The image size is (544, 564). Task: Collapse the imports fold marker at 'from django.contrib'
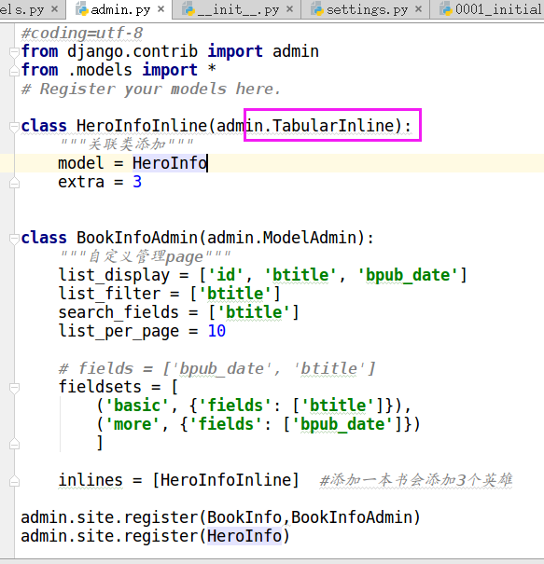[x=14, y=52]
